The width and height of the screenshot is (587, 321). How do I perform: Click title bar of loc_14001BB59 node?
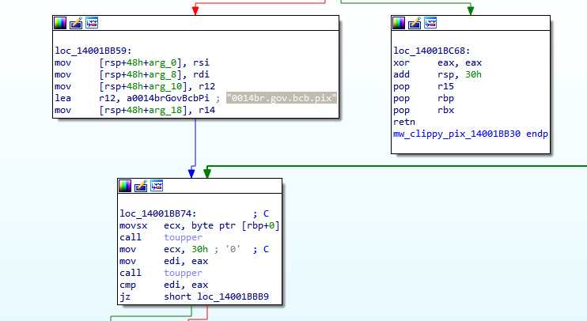tap(195, 23)
